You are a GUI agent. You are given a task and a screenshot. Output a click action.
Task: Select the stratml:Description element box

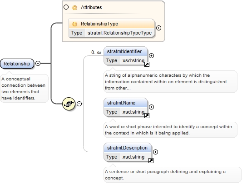pyautogui.click(x=128, y=152)
